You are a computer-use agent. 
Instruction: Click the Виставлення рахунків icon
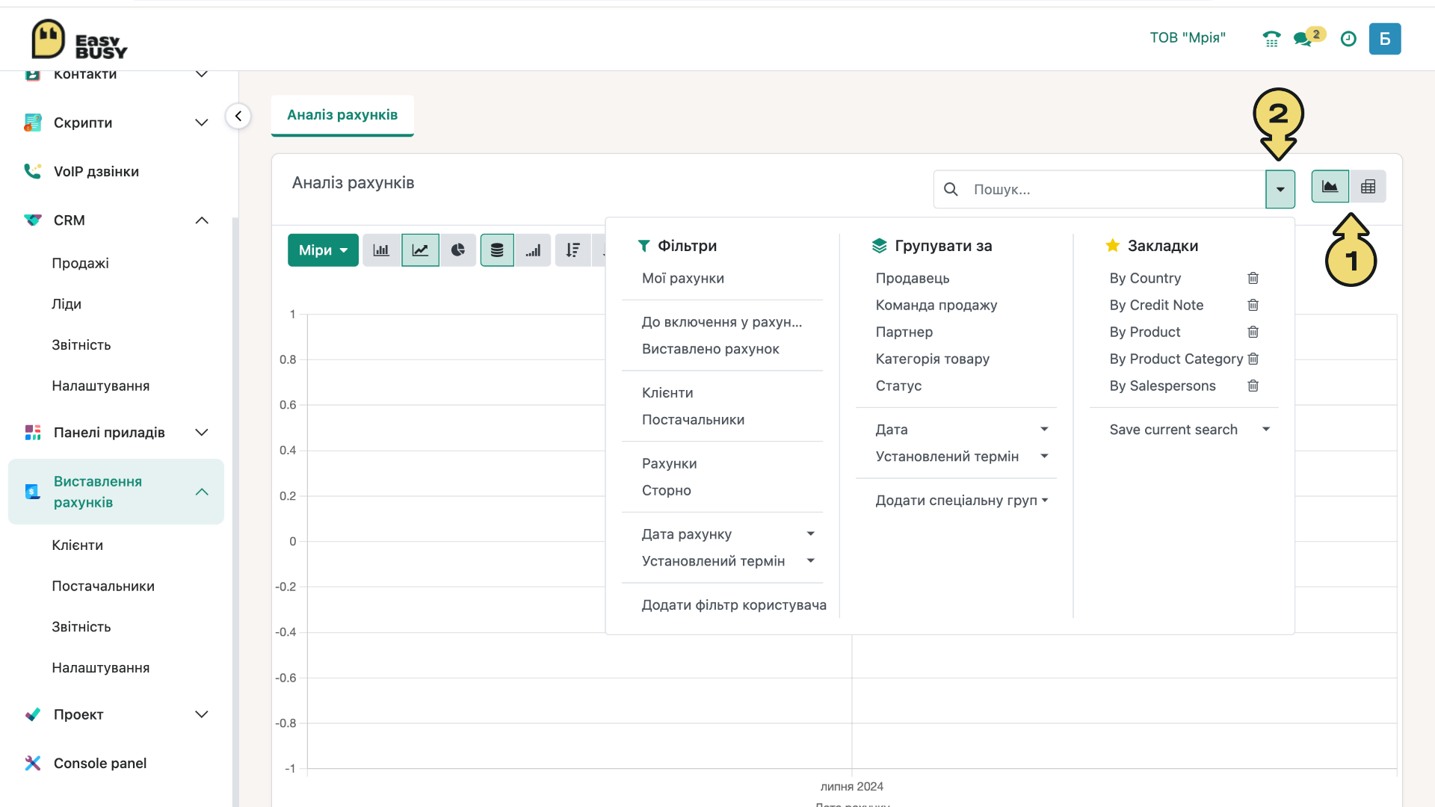[x=32, y=492]
